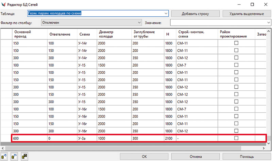Click the vertical scrollbar down arrow
Screen dimensions: 272x161
[269, 144]
